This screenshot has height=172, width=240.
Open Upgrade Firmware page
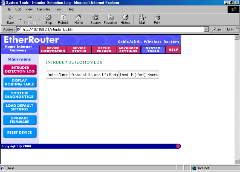coord(20,120)
